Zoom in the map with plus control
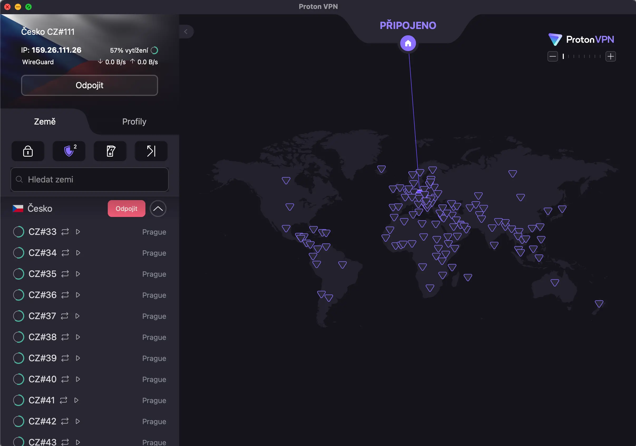636x446 pixels. pos(611,56)
